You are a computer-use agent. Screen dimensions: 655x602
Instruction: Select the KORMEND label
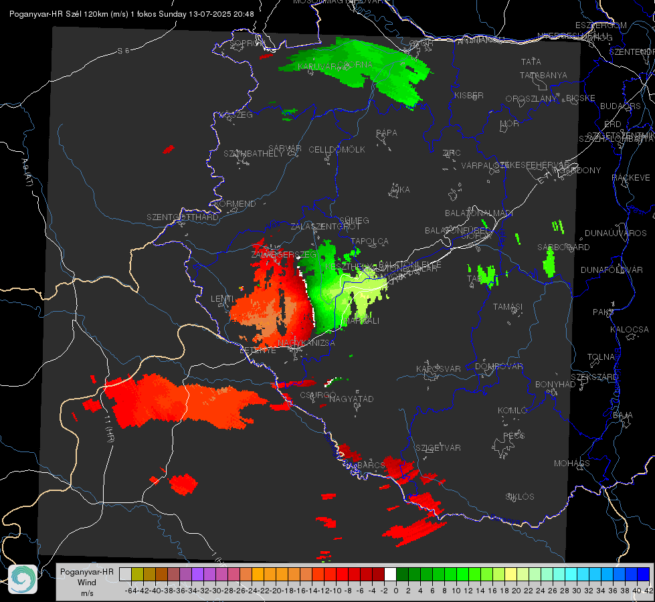(235, 204)
